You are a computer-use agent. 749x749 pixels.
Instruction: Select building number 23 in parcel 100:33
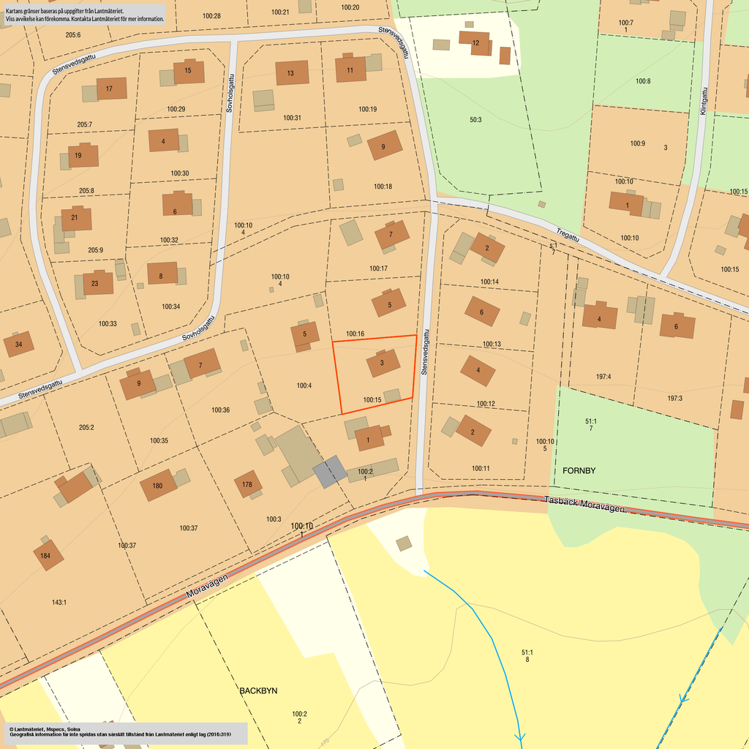click(95, 283)
